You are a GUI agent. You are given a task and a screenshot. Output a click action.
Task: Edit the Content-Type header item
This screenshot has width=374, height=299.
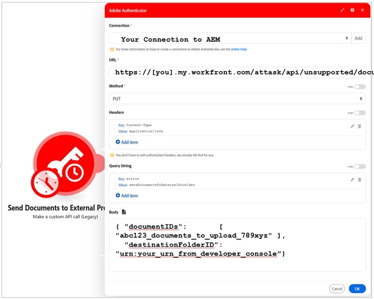[x=352, y=126]
